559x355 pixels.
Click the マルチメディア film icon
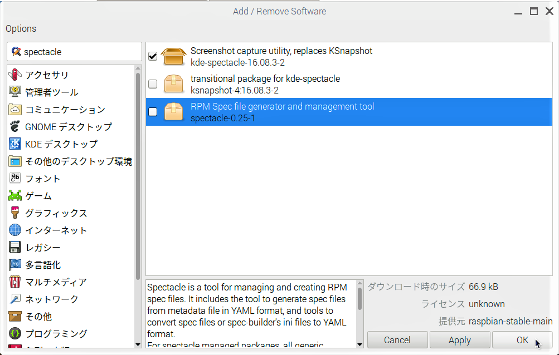point(15,282)
